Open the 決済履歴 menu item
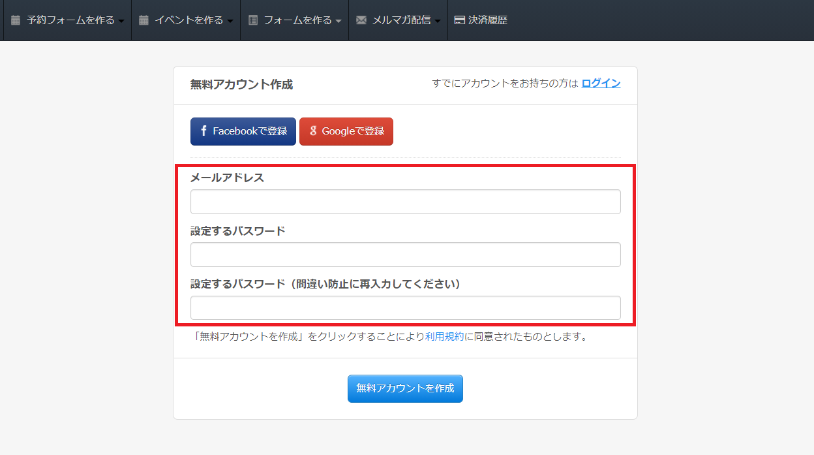Screen dimensions: 814x455 487,20
